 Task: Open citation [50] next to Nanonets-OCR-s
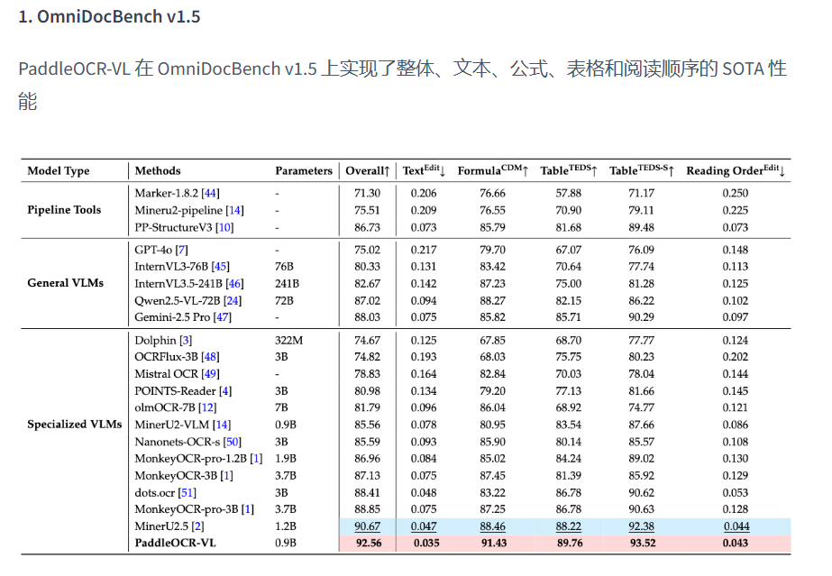[232, 442]
